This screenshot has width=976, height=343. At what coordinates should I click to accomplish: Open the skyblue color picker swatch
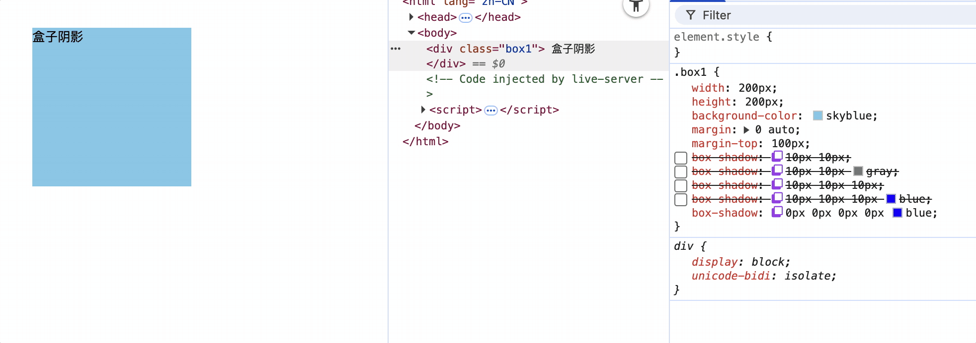point(818,115)
